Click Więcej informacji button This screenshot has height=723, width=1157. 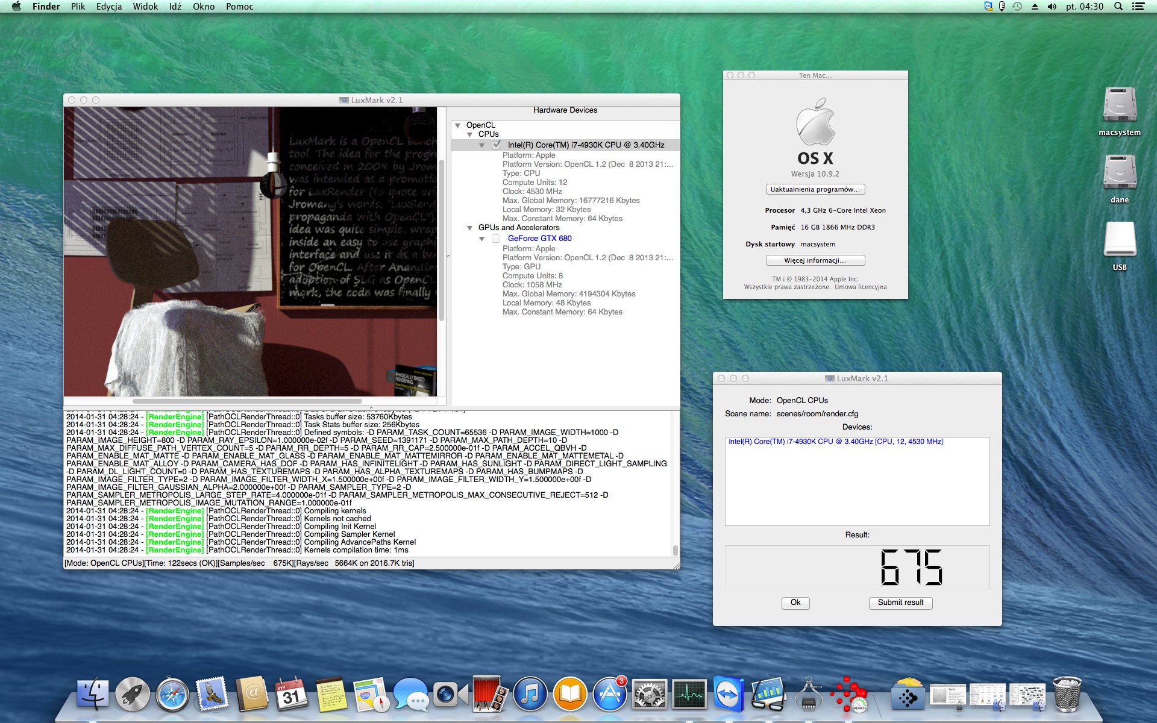click(815, 260)
